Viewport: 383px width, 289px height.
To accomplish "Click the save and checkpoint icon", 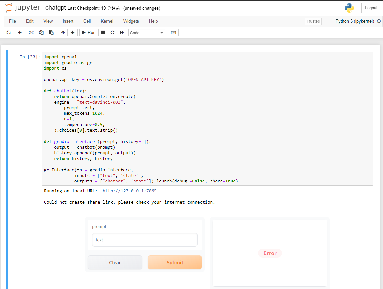I will tap(9, 33).
